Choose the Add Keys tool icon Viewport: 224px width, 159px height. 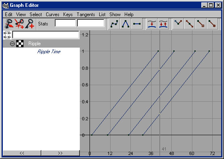[30, 24]
